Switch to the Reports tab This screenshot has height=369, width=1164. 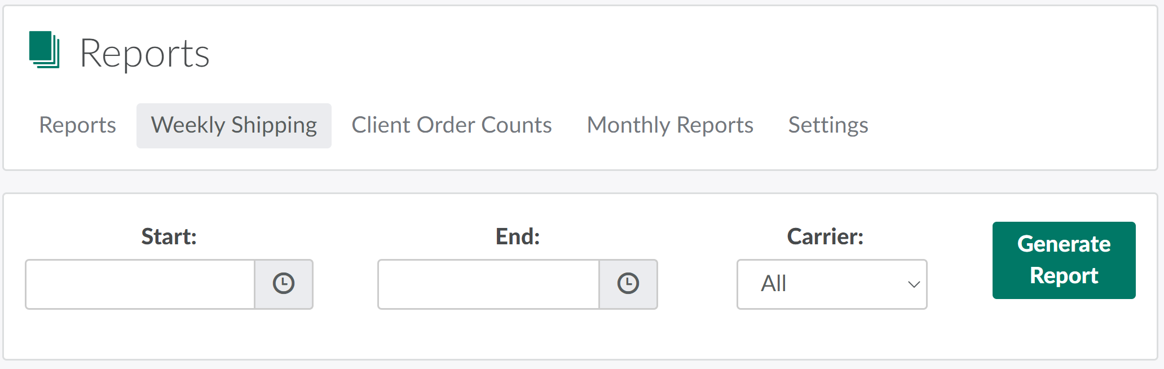pos(77,125)
